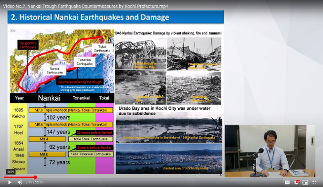Click the 2:13 / 22:26 time display
The image size is (323, 187).
(35, 182)
